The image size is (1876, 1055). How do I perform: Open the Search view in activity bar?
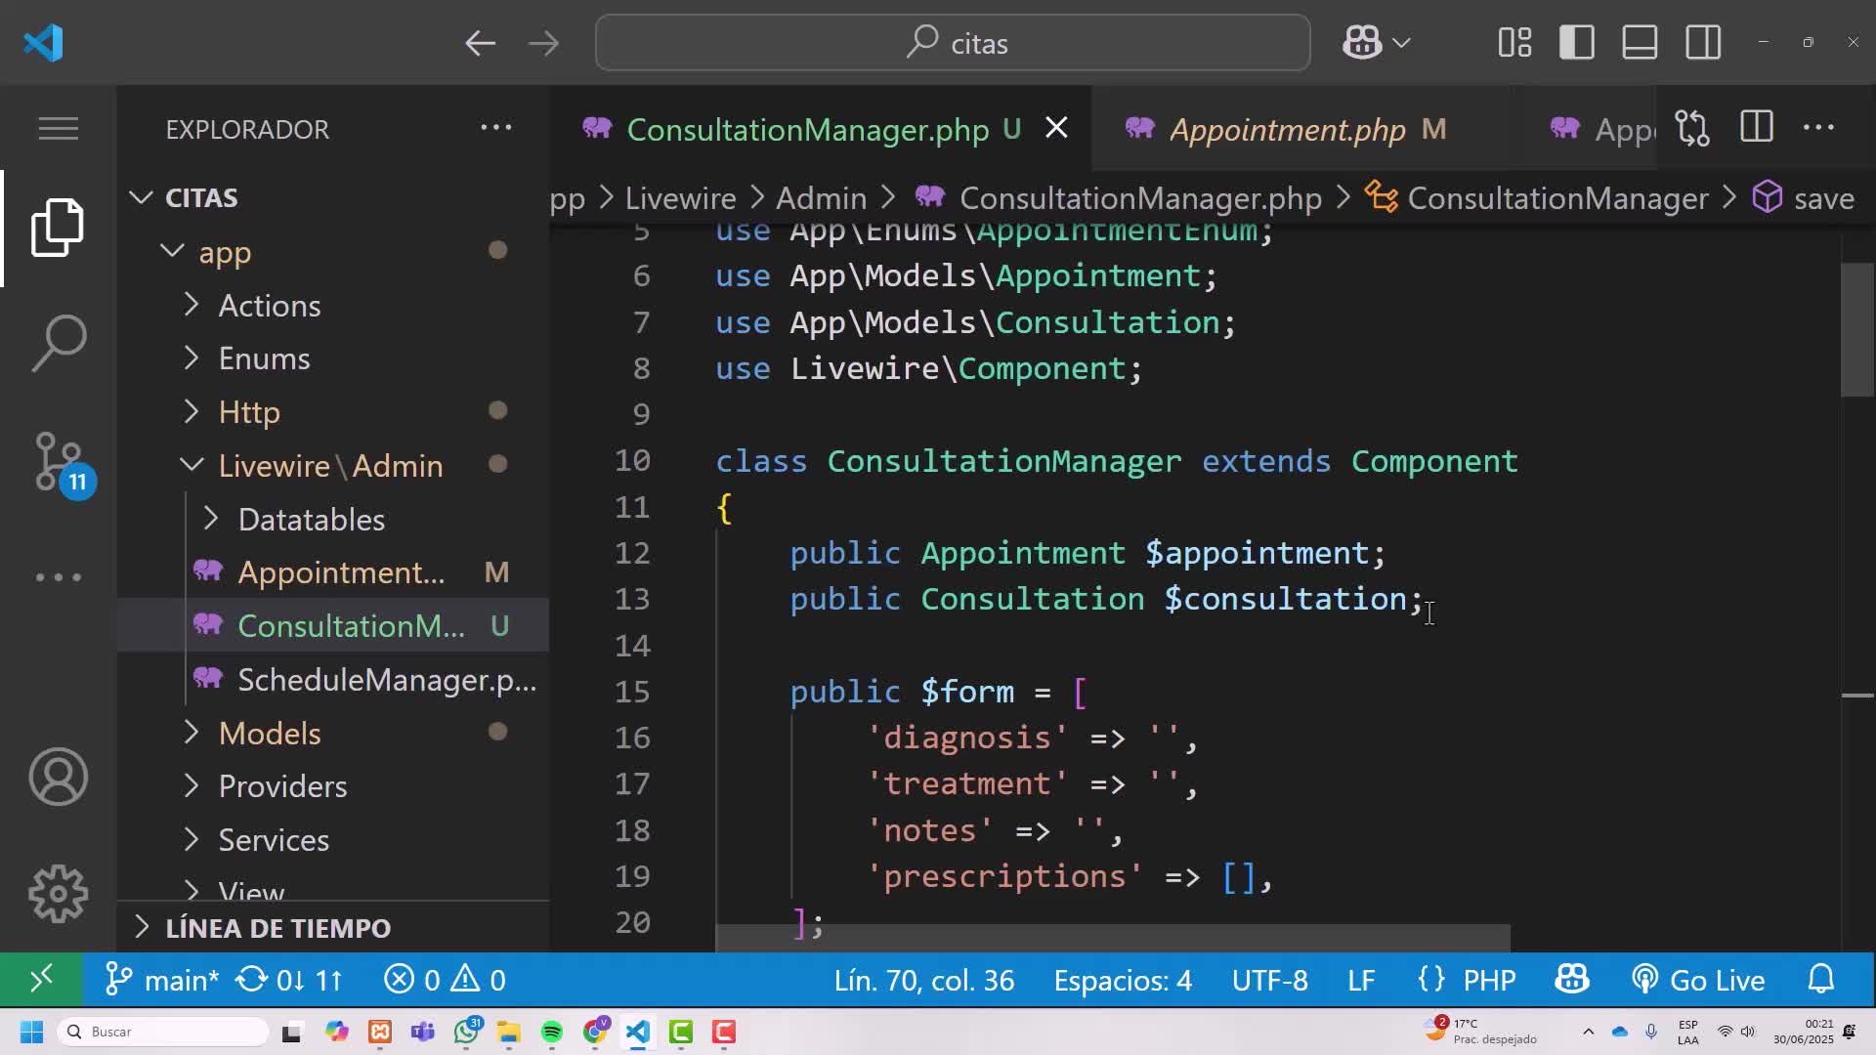point(58,343)
